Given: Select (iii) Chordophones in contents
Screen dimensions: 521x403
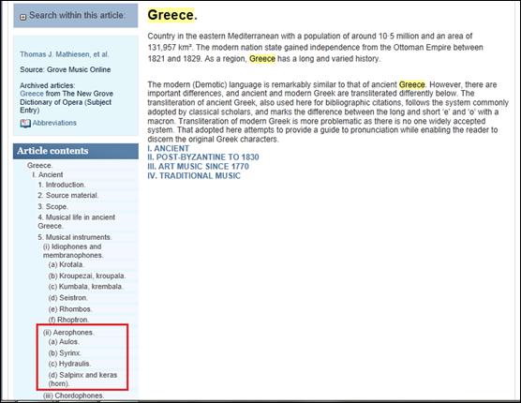Looking at the screenshot, I should click(74, 396).
